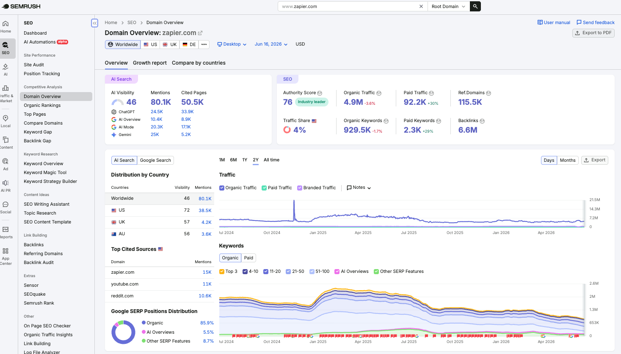
Task: Toggle the 4-10 keywords checkbox
Action: (x=245, y=272)
